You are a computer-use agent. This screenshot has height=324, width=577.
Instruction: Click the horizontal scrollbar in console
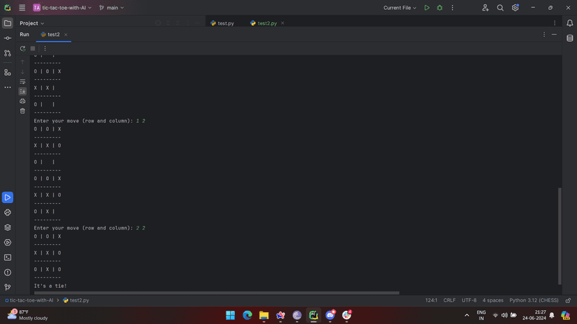[217, 293]
